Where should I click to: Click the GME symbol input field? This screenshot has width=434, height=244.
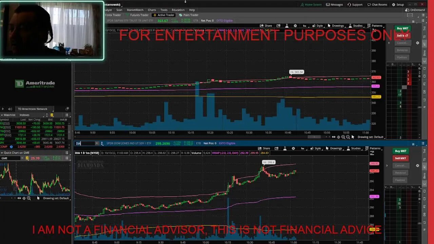pos(11,158)
